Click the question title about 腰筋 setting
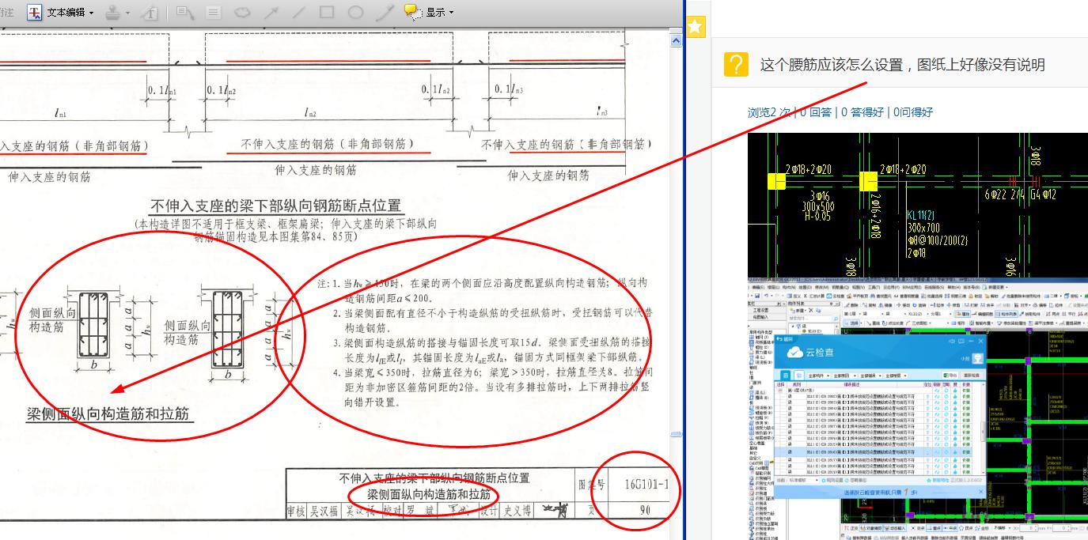Screen dimensions: 1088x540 point(903,65)
